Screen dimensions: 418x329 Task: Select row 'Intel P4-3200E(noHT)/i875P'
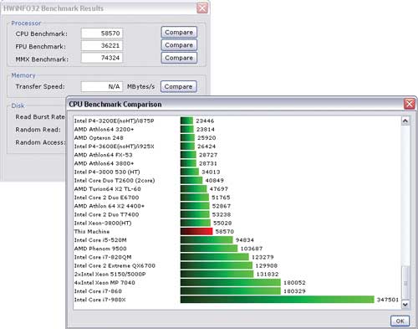[237, 121]
